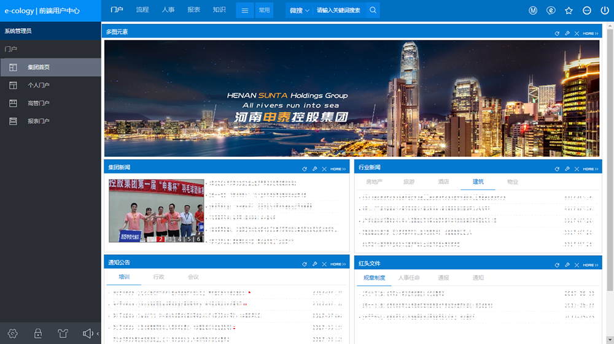
Task: Switch to the 通报 tab
Action: [443, 278]
